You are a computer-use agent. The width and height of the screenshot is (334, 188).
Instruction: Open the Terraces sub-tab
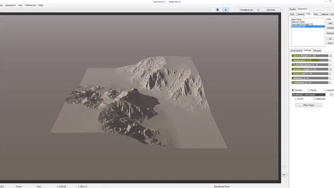[317, 51]
